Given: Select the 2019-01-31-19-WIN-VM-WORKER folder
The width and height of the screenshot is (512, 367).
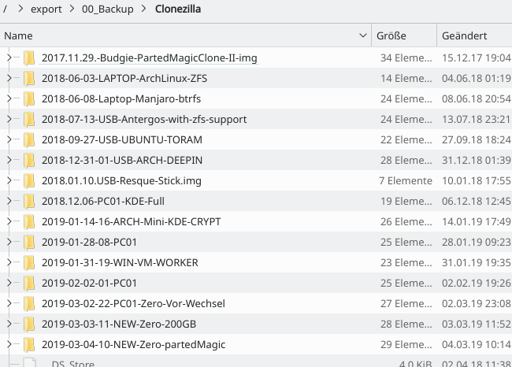Looking at the screenshot, I should 120,263.
